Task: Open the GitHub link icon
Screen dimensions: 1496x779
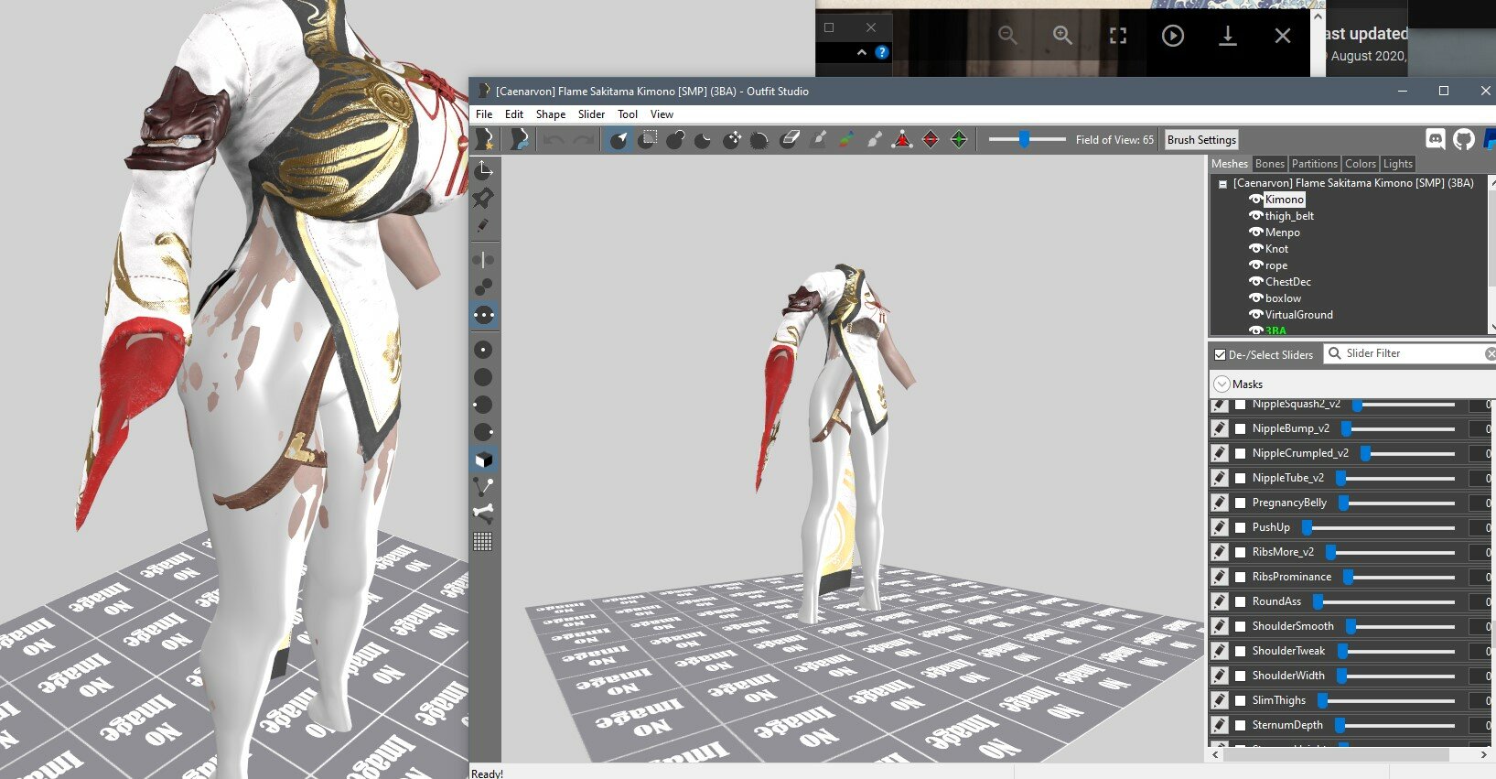Action: point(1464,139)
